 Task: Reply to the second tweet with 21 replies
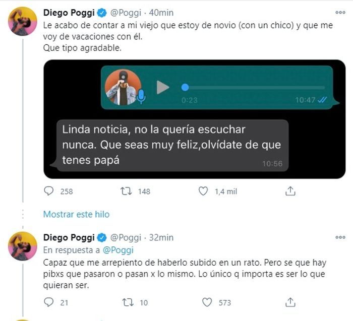[x=48, y=302]
